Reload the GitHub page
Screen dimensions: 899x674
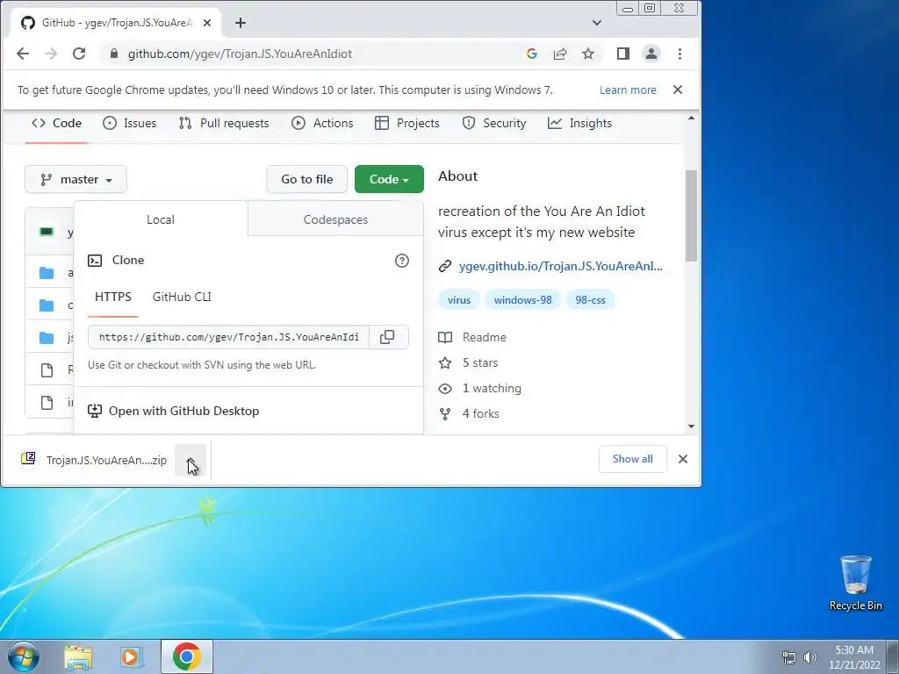79,54
